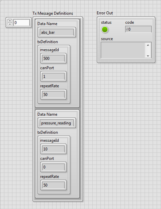Select the canPort field showing 1
Viewport: 161px width, 209px height.
click(53, 76)
